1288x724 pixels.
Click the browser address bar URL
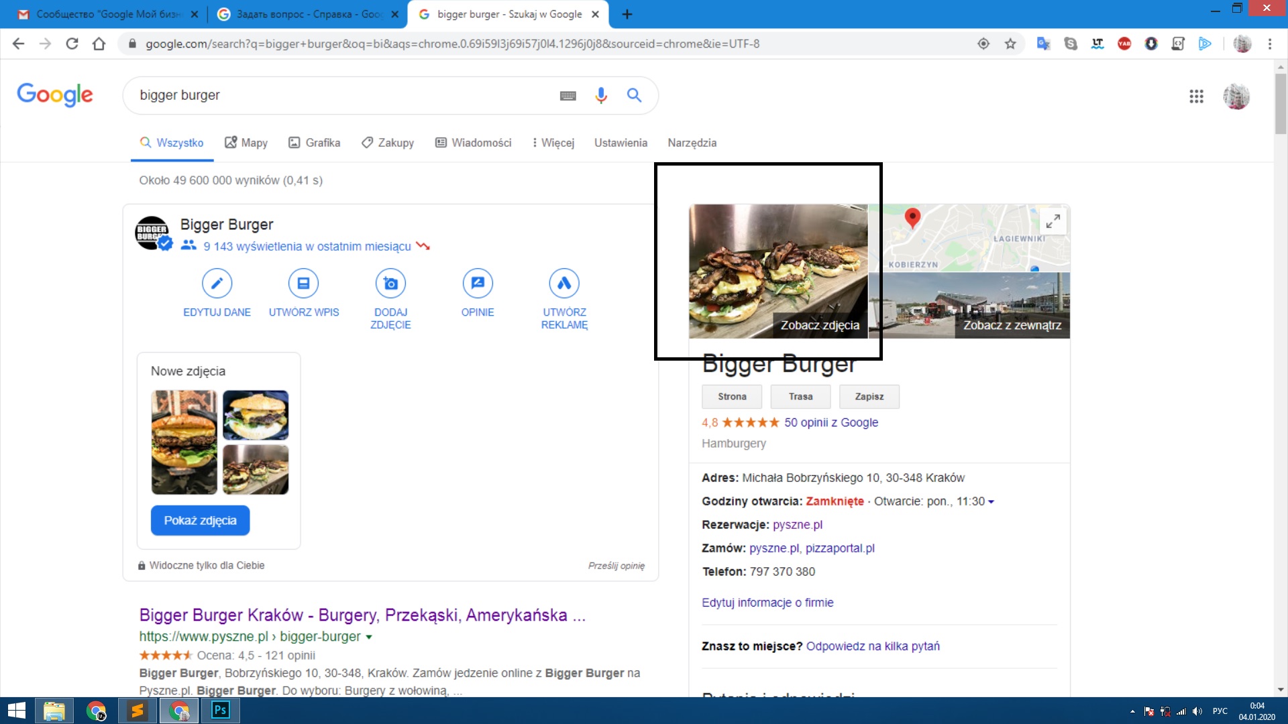click(453, 44)
